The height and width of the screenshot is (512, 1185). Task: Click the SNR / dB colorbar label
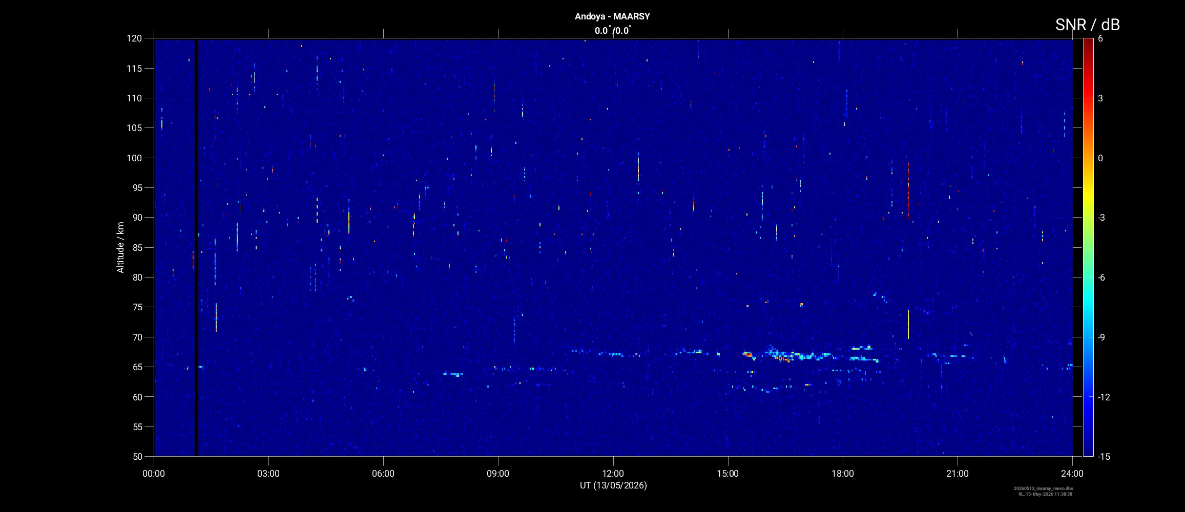point(1087,25)
